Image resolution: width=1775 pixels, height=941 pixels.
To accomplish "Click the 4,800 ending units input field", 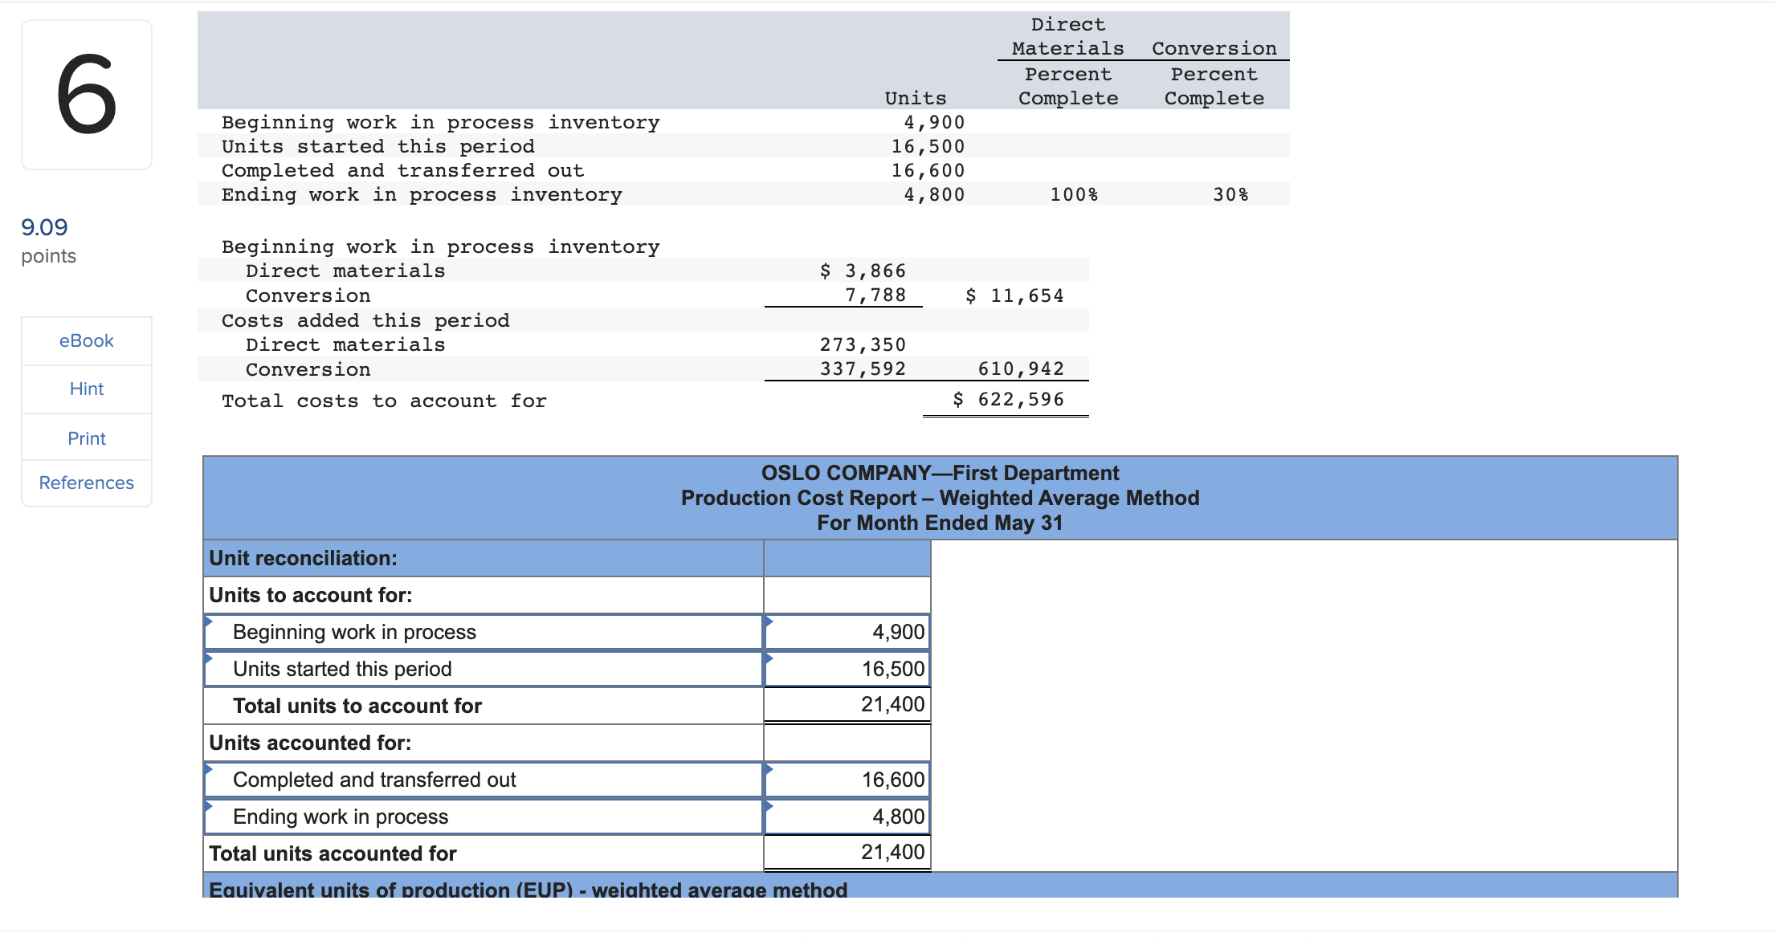I will coord(847,817).
